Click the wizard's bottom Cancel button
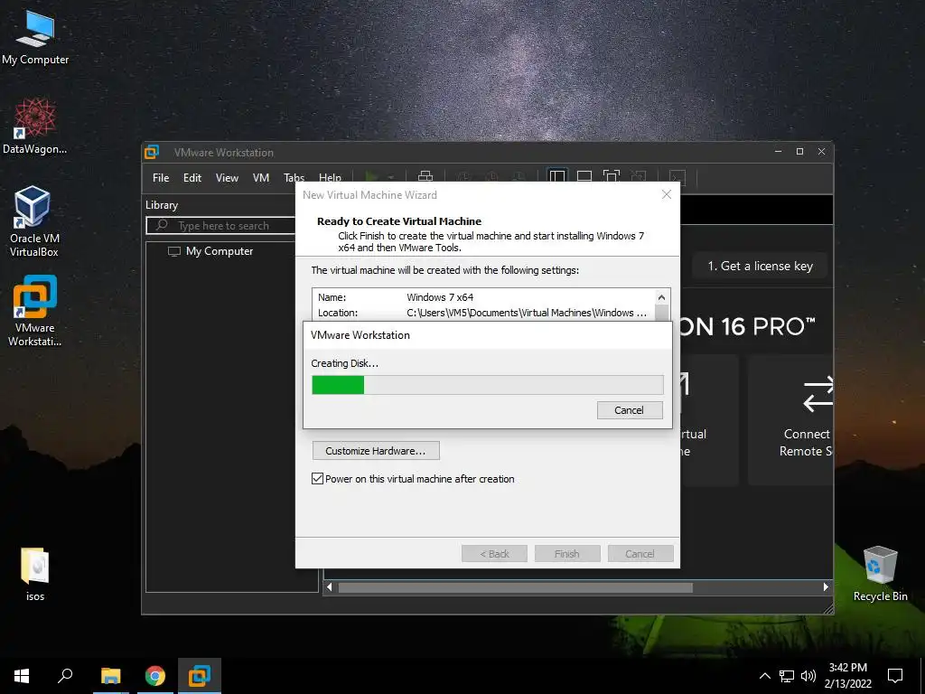 [x=640, y=554]
